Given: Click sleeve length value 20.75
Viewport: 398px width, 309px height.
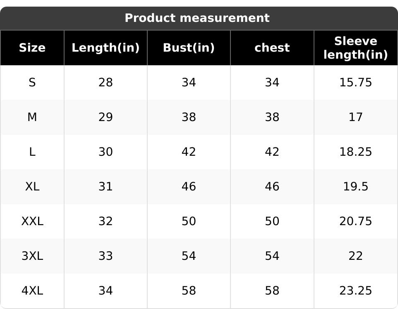Looking at the screenshot, I should coord(355,221).
